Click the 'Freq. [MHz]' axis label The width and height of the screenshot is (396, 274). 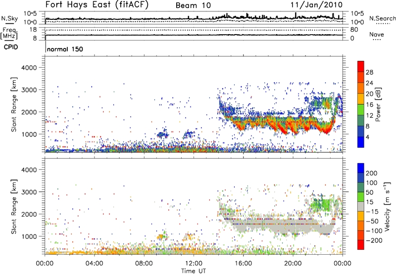point(9,34)
